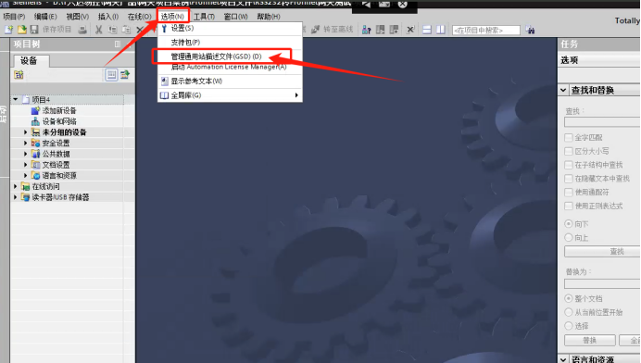Click the save project disk icon
641x363 pixels.
pos(34,30)
